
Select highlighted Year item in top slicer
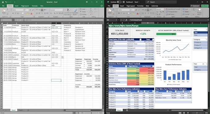click(x=200, y=32)
